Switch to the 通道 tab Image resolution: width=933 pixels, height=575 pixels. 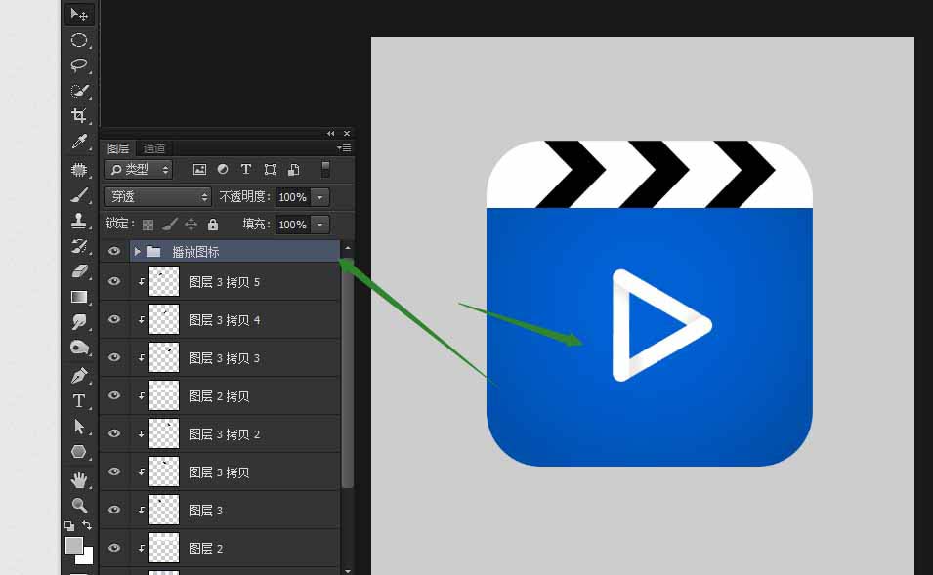pos(154,148)
